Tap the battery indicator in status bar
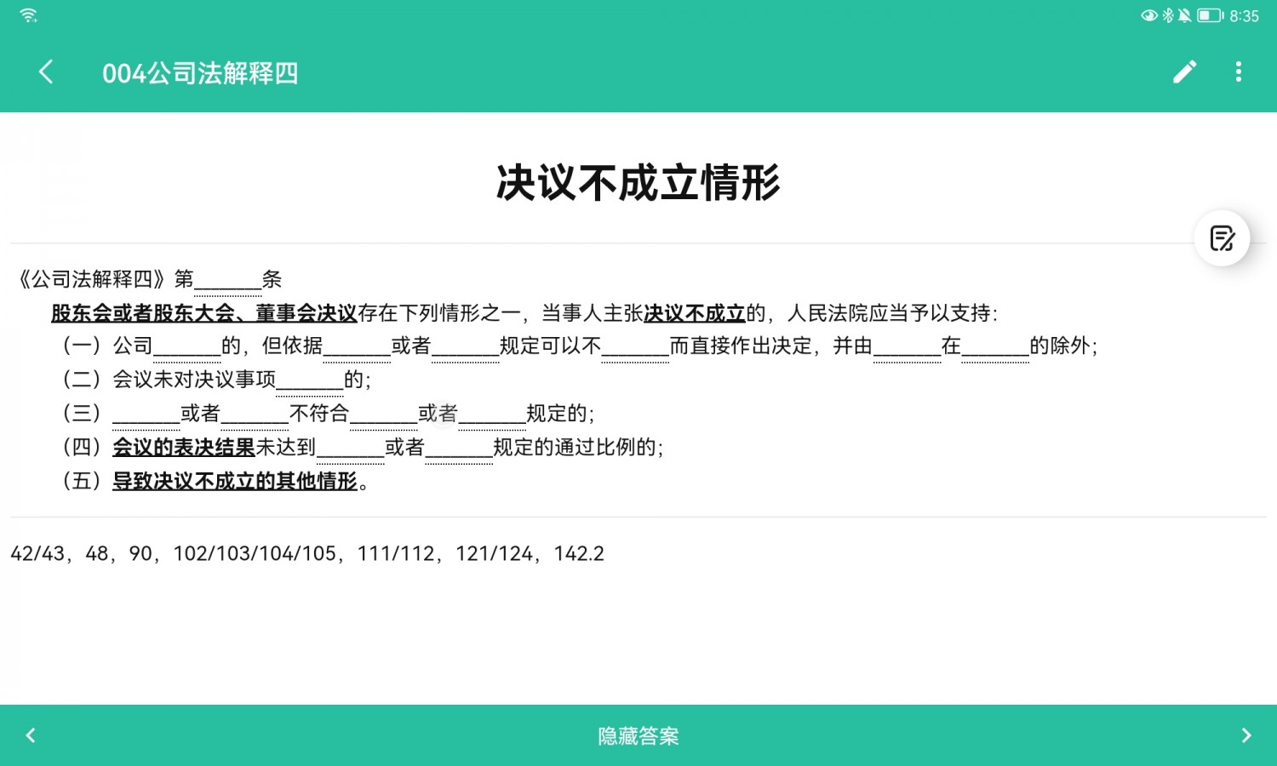 coord(1209,15)
